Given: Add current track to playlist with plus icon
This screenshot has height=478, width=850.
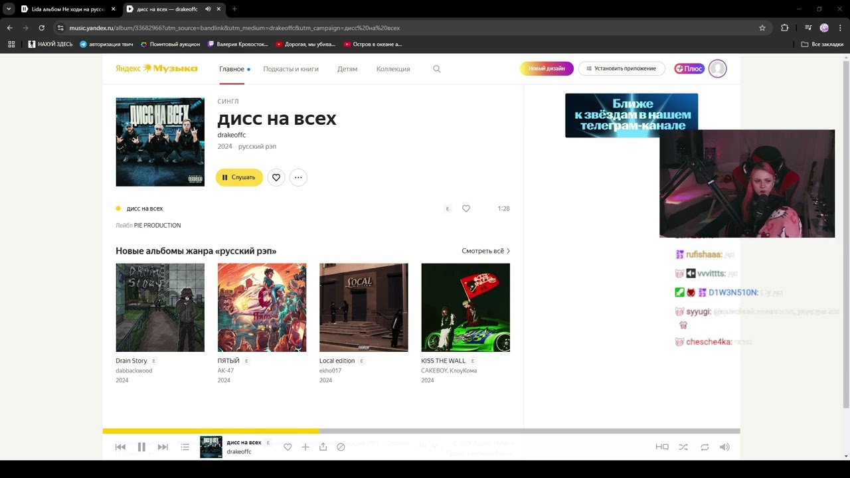Looking at the screenshot, I should (x=305, y=447).
